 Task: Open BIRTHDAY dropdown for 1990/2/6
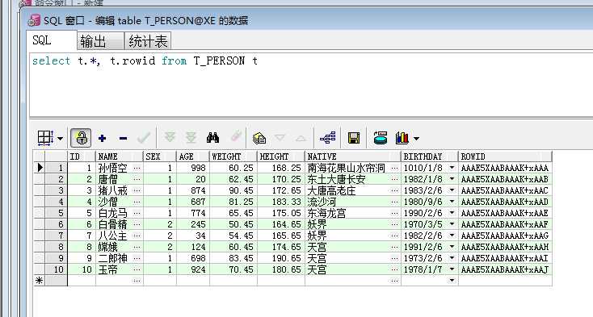452,213
